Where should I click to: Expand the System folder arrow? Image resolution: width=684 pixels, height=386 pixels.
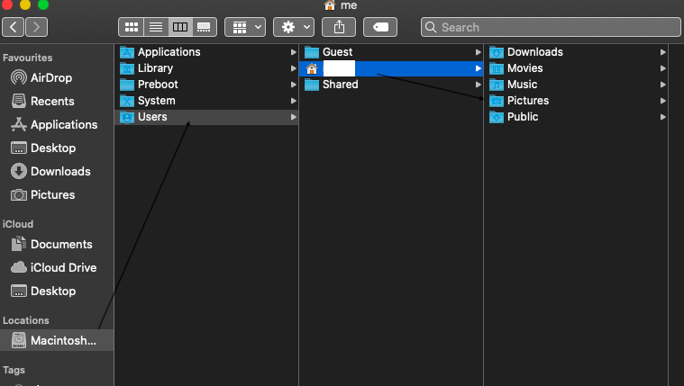(x=293, y=101)
